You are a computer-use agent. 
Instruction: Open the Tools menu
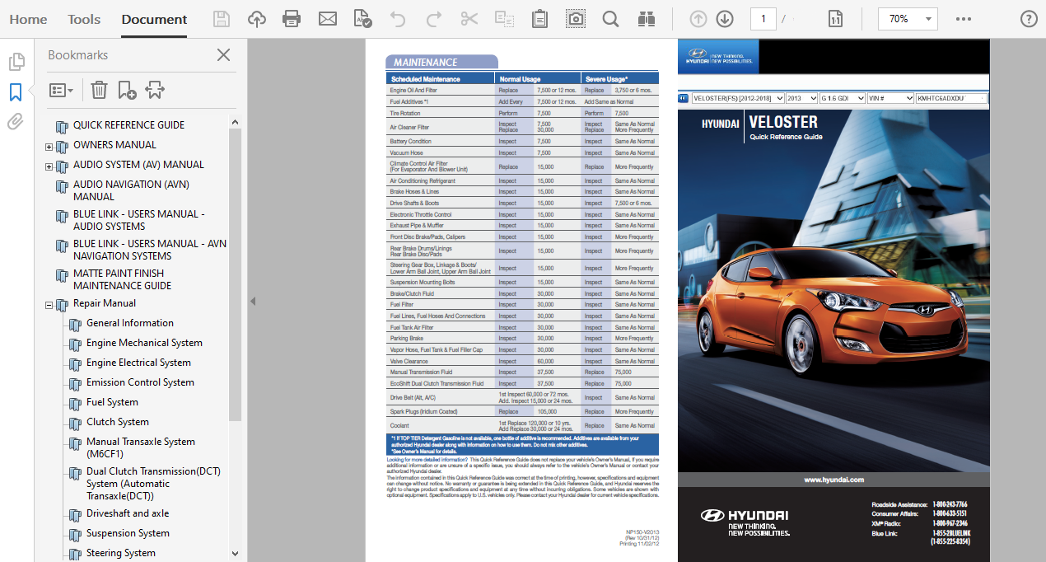83,19
